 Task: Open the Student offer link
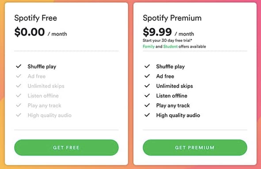pos(170,46)
